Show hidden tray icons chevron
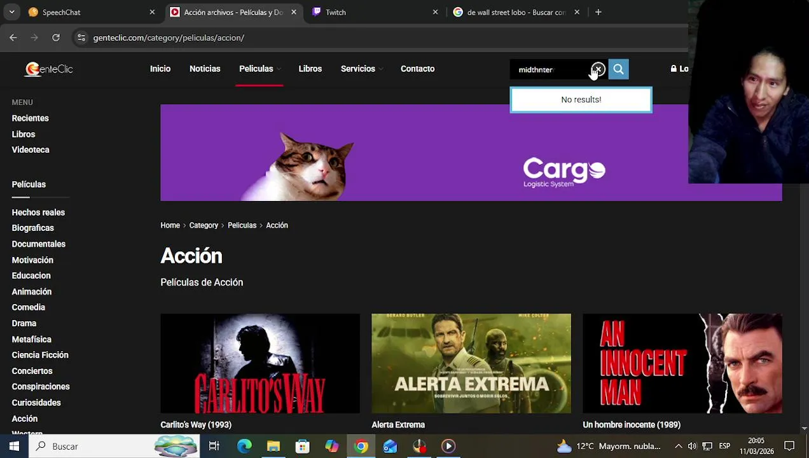 (678, 446)
